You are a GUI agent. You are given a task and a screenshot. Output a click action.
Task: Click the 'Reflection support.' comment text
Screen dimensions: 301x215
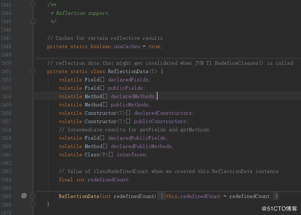[83, 13]
